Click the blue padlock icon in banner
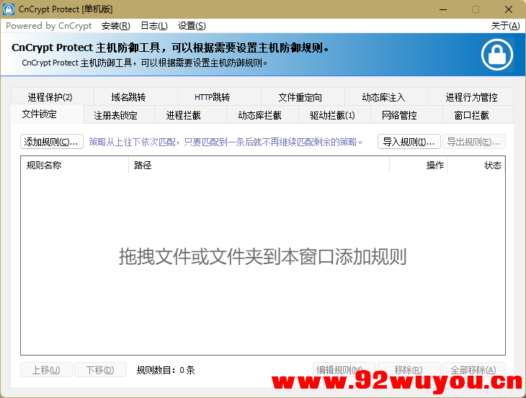This screenshot has height=398, width=526. (x=496, y=54)
